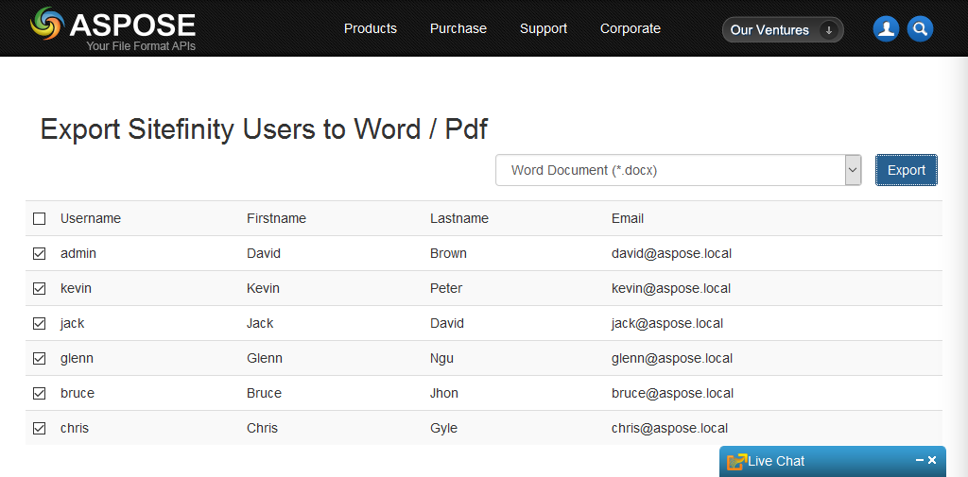Expand the Our Ventures menu
The image size is (968, 477).
(783, 29)
